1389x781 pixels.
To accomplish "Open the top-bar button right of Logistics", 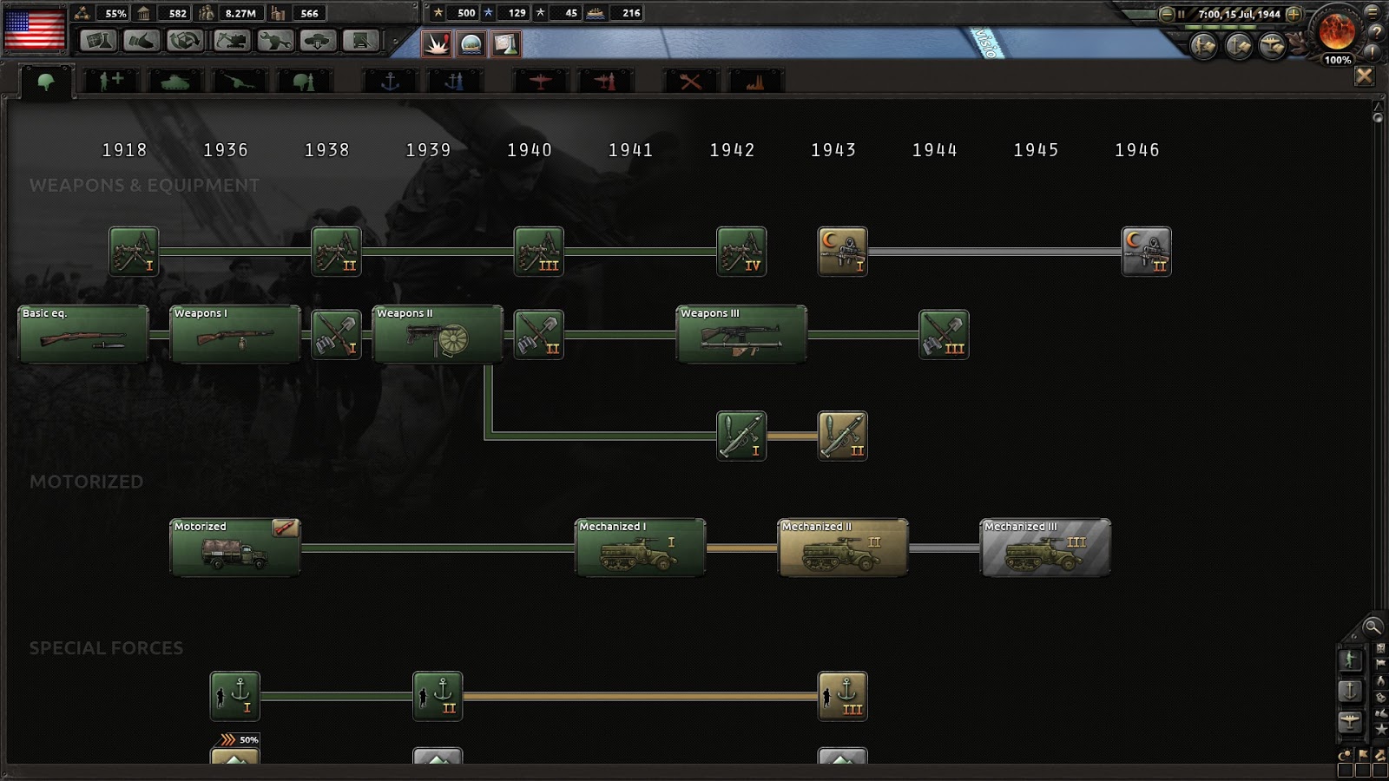I will point(361,40).
